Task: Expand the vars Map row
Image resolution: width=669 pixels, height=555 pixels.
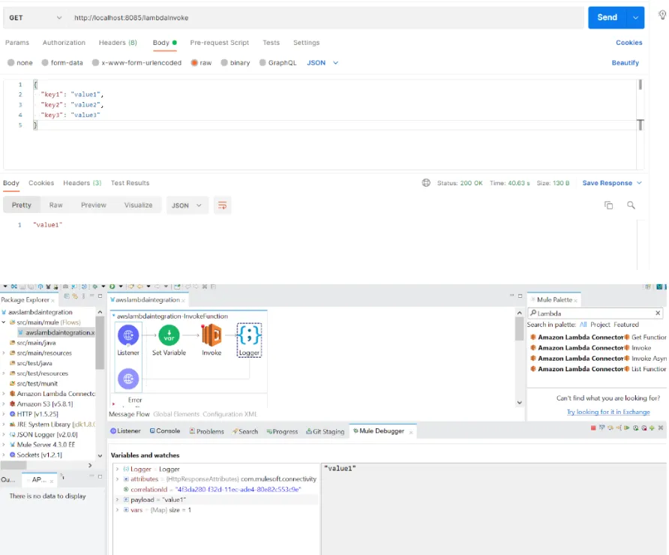Action: coord(117,510)
